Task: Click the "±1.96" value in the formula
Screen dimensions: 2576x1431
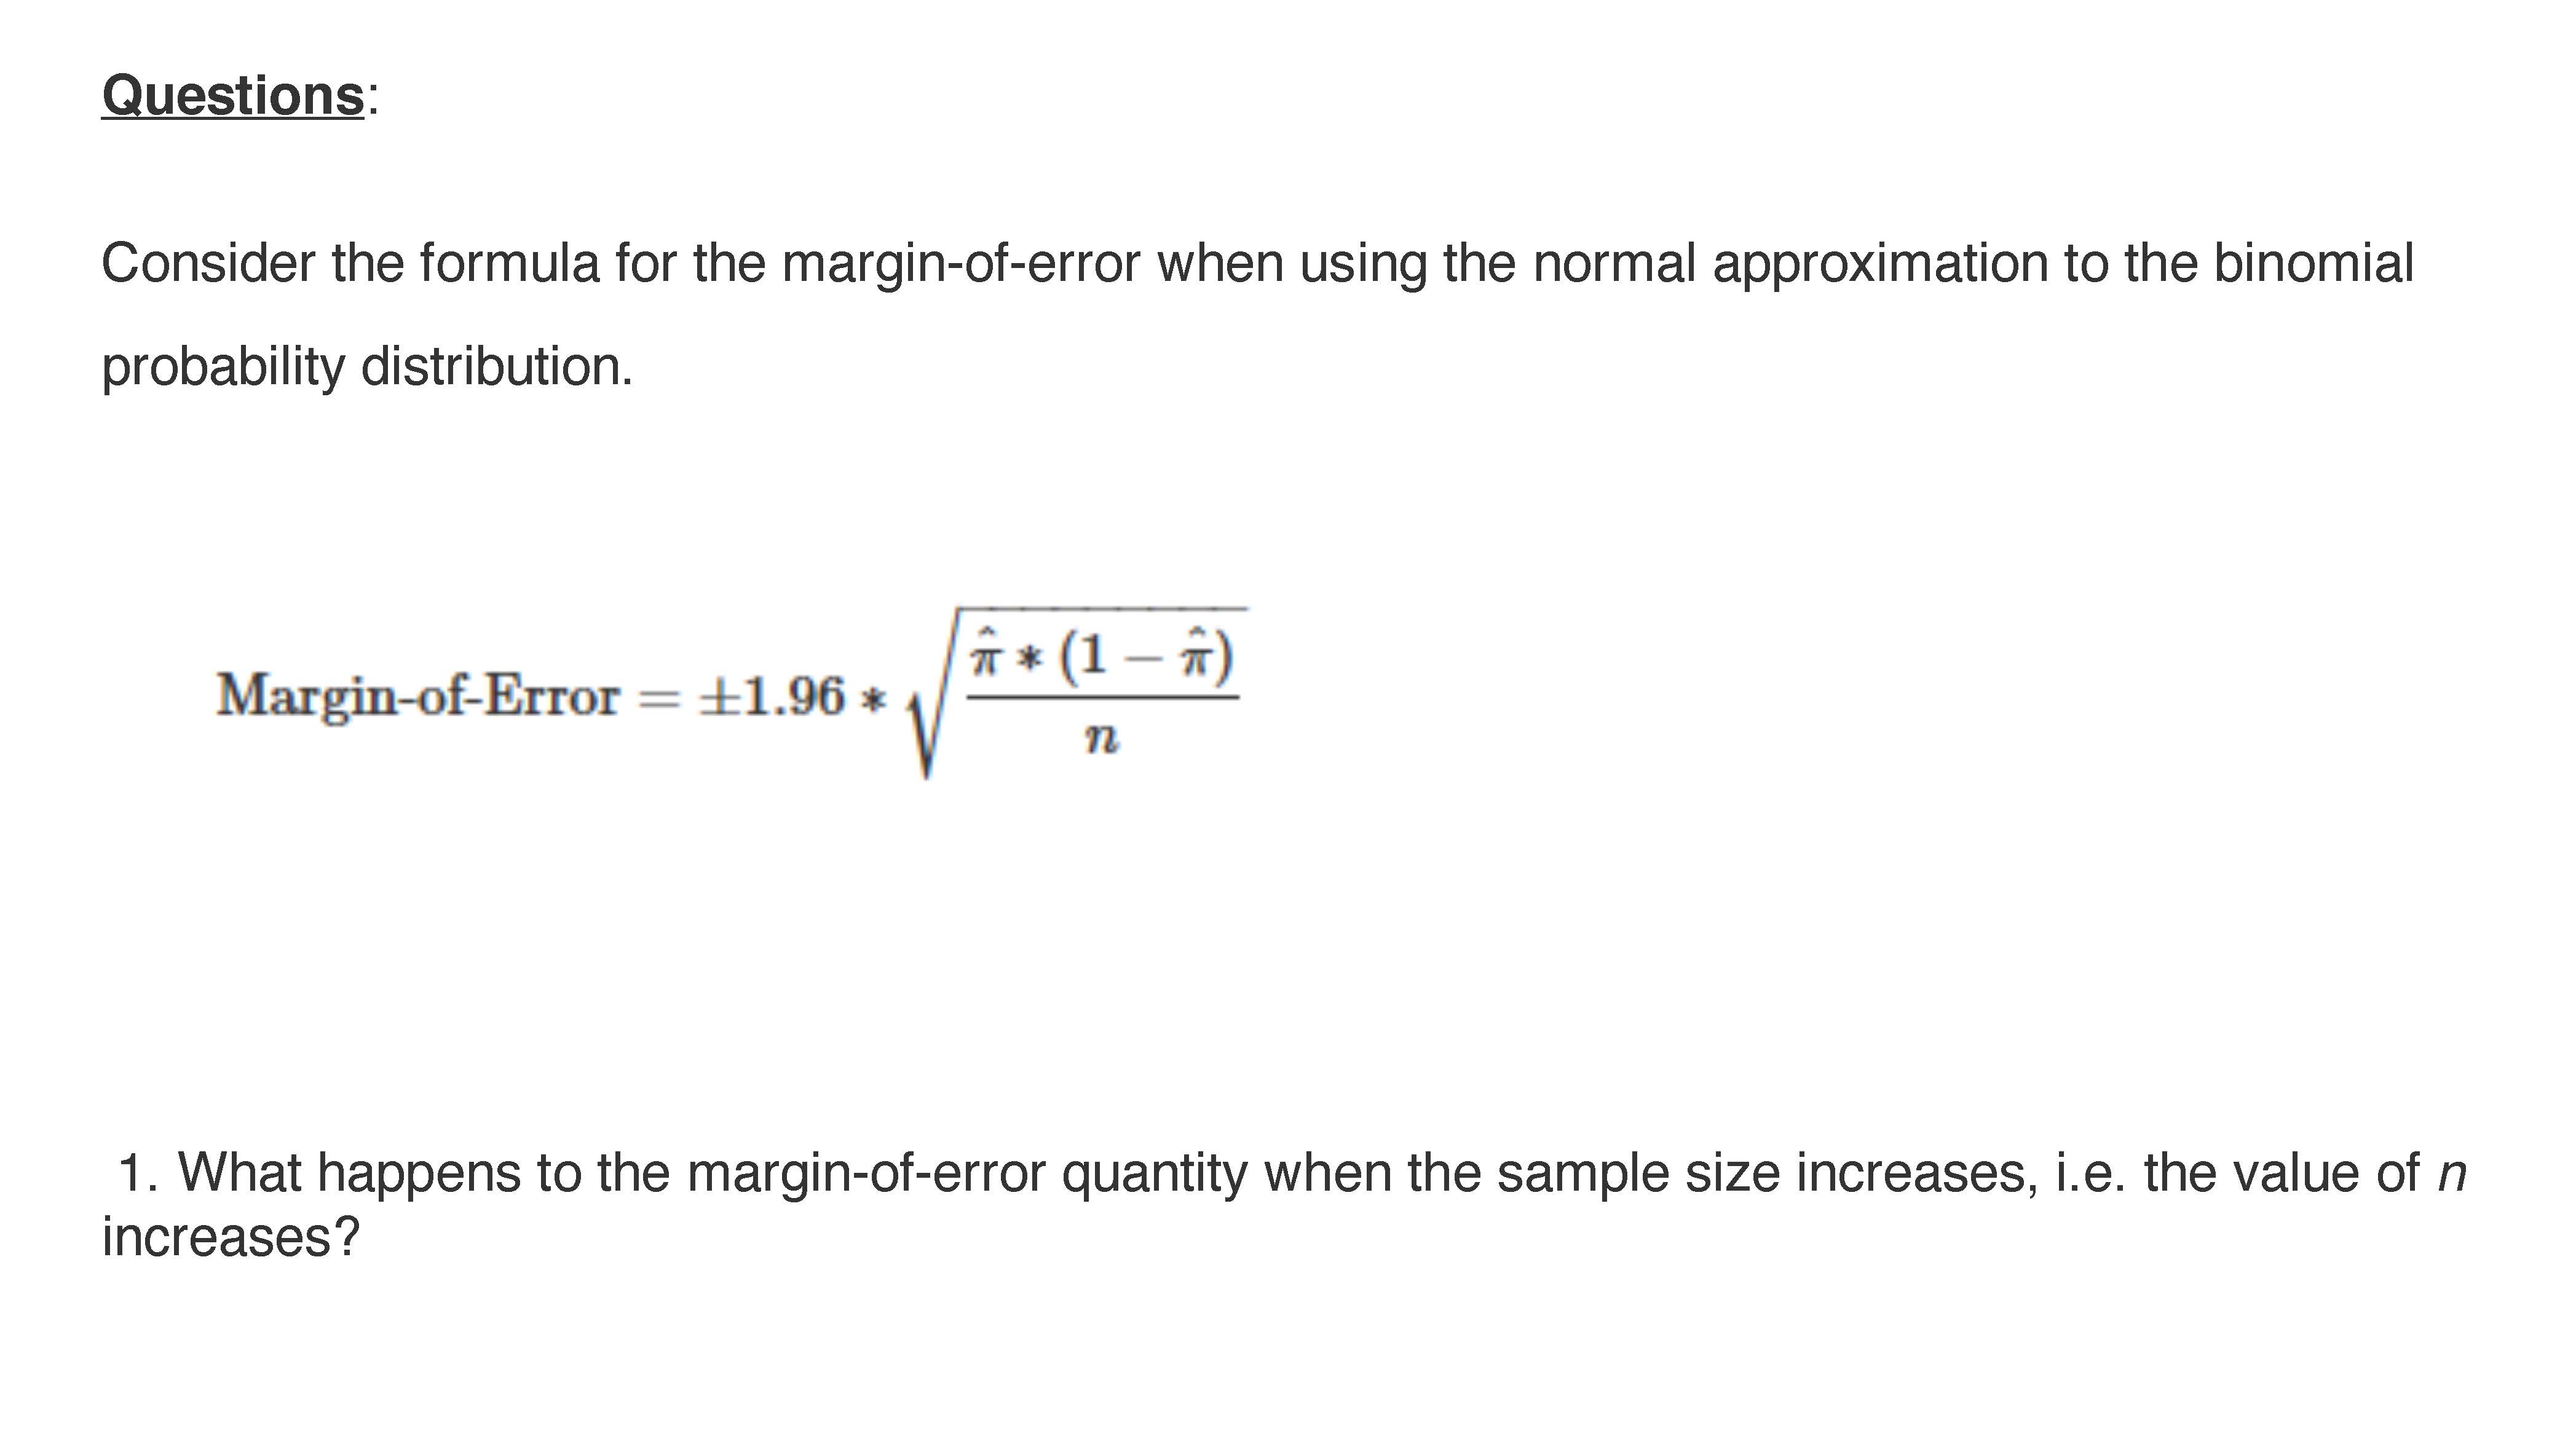Action: tap(773, 695)
